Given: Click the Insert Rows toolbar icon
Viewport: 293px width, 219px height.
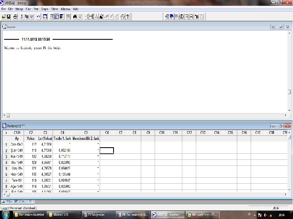Looking at the screenshot, I should click(92, 17).
